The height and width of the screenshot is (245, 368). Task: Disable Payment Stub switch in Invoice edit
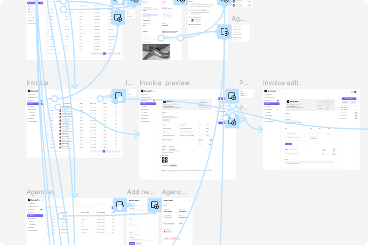(356, 118)
